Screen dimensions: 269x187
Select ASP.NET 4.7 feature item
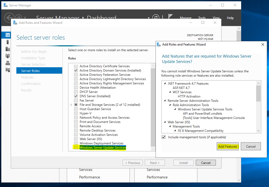pos(181,88)
